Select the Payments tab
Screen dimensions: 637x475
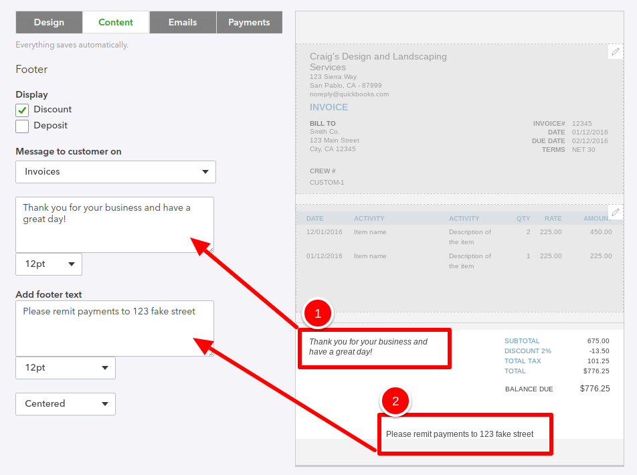point(249,21)
